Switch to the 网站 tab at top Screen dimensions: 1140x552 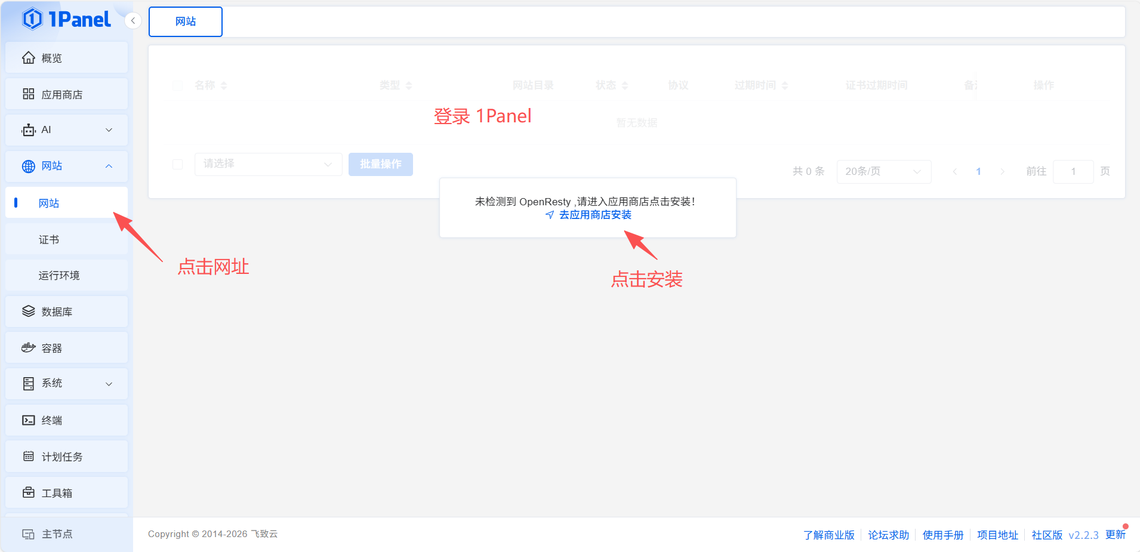tap(186, 21)
